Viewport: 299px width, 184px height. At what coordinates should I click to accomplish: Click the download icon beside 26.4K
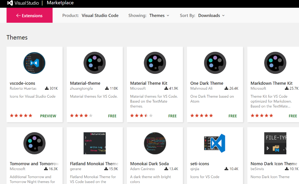coord(226,88)
